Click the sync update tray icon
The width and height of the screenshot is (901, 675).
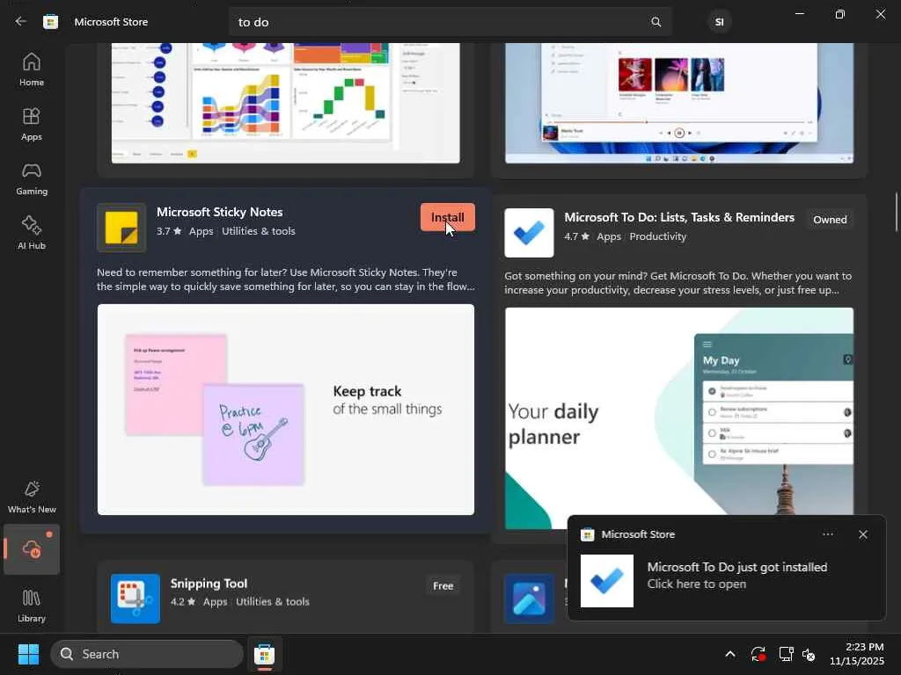coord(758,654)
